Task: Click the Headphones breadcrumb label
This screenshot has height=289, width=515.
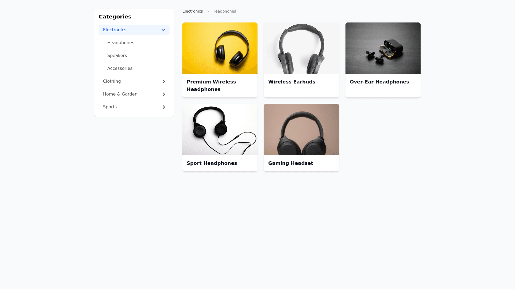Action: (x=224, y=11)
